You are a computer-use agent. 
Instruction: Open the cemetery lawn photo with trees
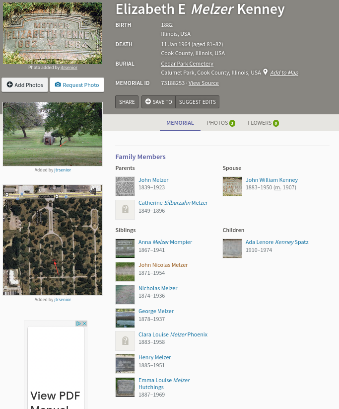point(53,134)
